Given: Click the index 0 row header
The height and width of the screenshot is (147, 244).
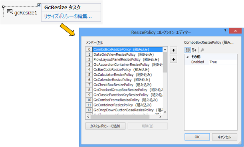Looking at the screenshot, I should tap(89, 50).
